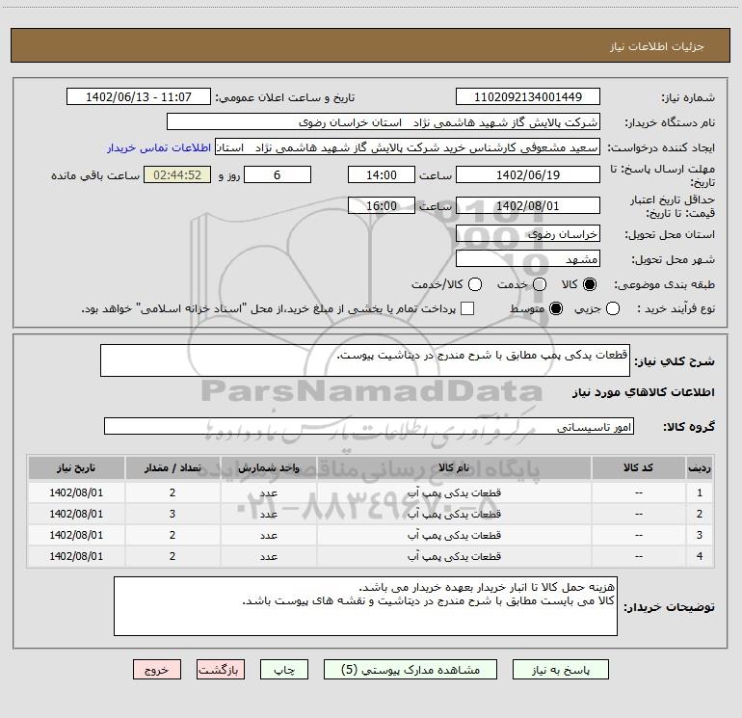
Task: Open اطلاعات تماس خریدار link
Action: (159, 147)
